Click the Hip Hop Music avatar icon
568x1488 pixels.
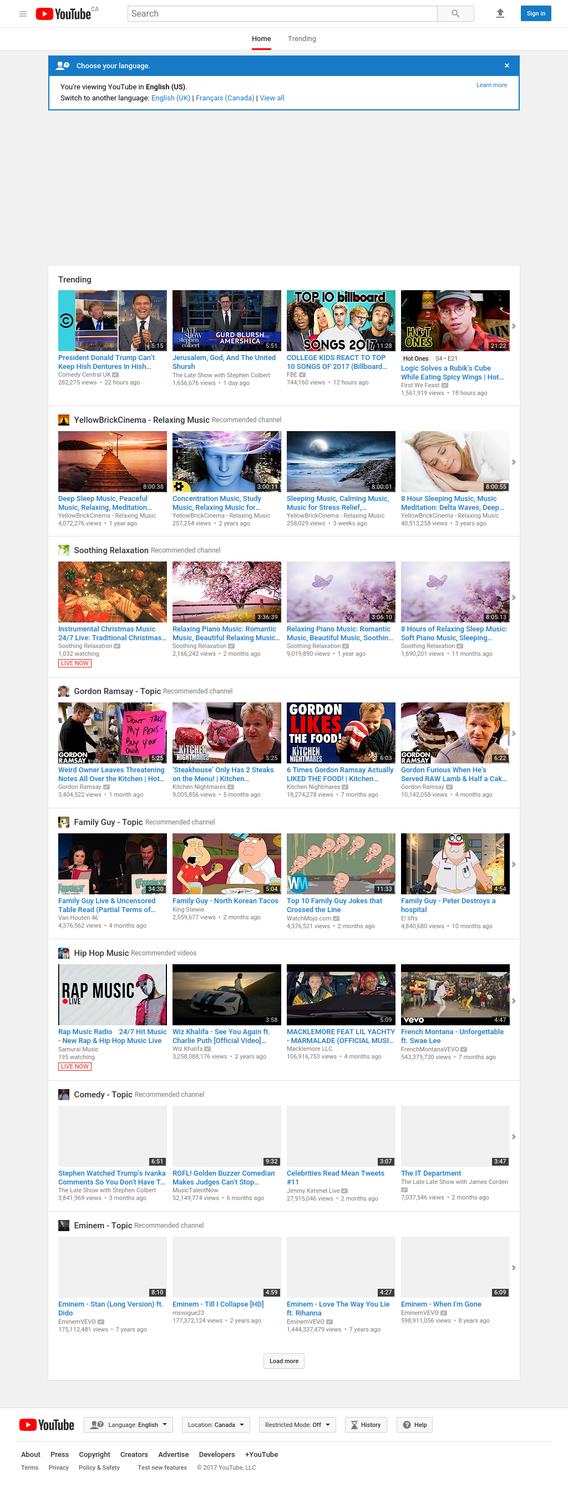click(x=63, y=953)
